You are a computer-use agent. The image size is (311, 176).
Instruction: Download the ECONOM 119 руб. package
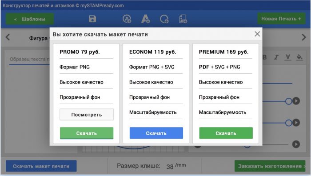click(x=156, y=133)
